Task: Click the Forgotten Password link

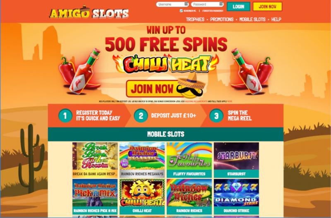Action: (x=213, y=11)
